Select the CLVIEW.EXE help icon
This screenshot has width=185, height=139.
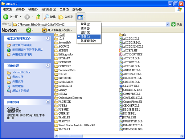click(121, 86)
